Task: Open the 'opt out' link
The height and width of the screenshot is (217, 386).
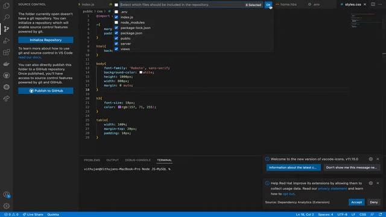Action: [x=288, y=194]
